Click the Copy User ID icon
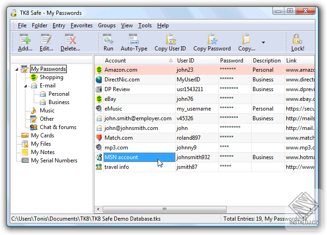This screenshot has width=327, height=235. (x=171, y=39)
